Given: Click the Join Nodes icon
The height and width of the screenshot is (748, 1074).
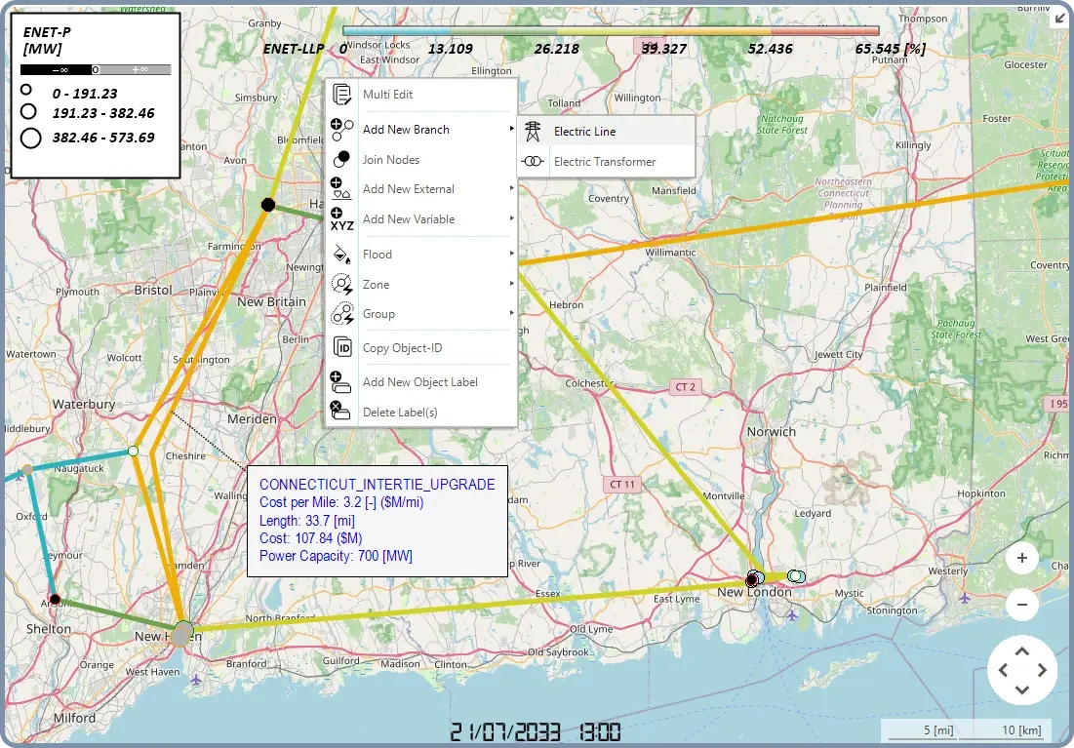Looking at the screenshot, I should 342,160.
